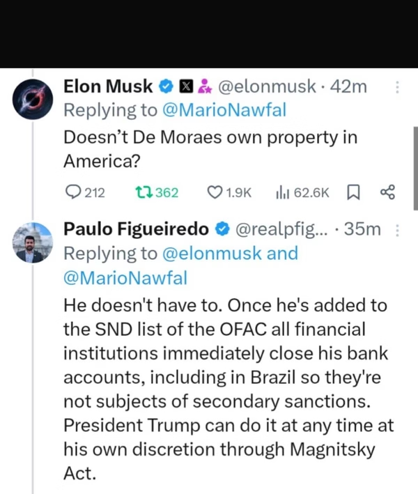Like Elon Musk's tweet
The width and height of the screenshot is (418, 494).
pyautogui.click(x=216, y=192)
